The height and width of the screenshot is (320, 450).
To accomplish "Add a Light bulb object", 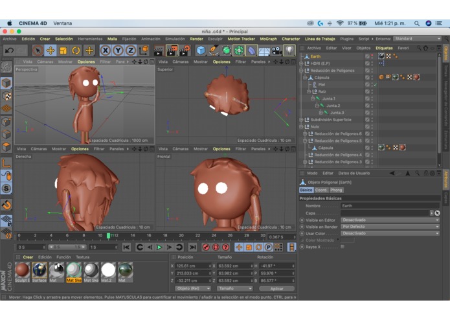I will click(x=289, y=51).
